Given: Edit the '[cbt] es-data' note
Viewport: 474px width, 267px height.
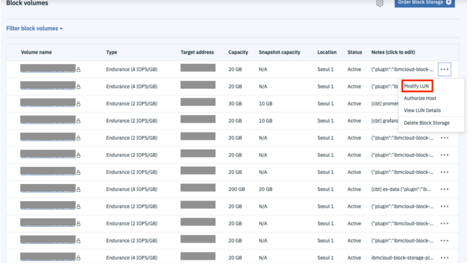Looking at the screenshot, I should 401,189.
